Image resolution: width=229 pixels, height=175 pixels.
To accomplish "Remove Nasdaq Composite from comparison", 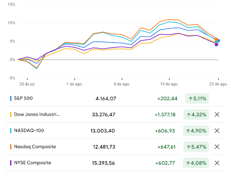I will pos(217,147).
